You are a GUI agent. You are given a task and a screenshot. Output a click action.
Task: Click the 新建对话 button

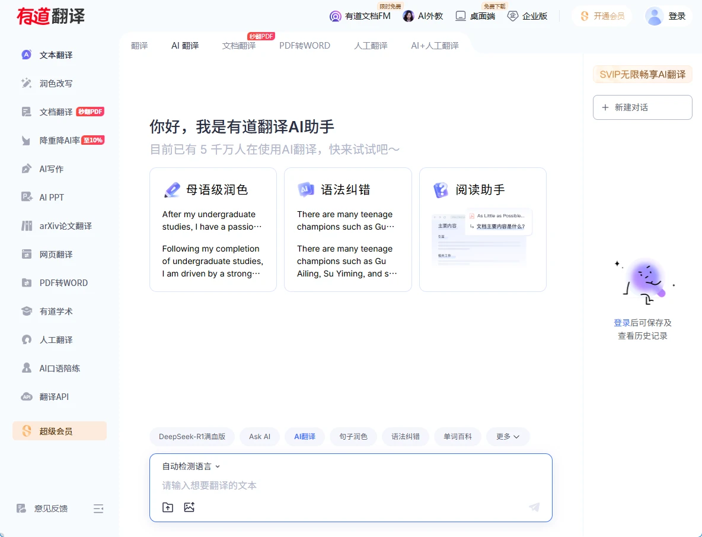point(642,107)
